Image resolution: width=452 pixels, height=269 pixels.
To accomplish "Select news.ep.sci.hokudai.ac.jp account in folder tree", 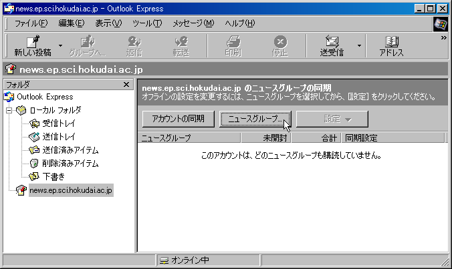I will [x=71, y=190].
